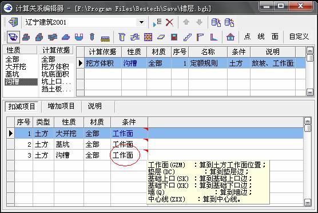Select the red door opening icon
The image size is (318, 213).
174,37
